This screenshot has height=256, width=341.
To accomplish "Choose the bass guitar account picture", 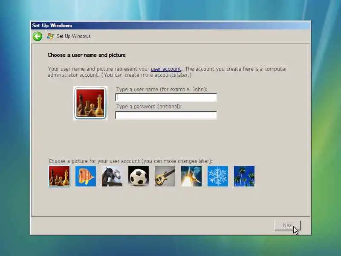I will pos(165,176).
